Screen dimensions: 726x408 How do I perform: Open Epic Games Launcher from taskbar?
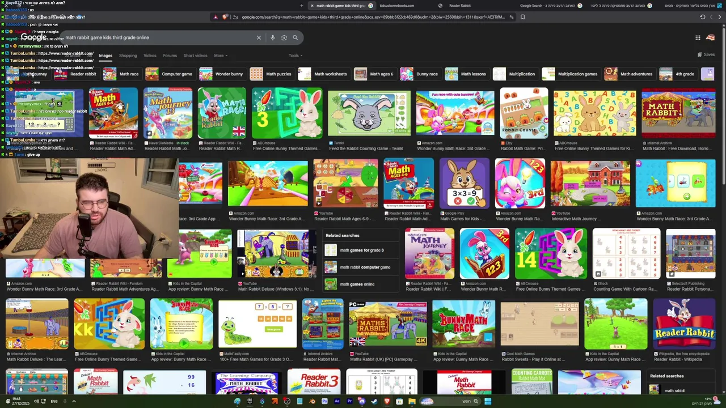coord(250,401)
